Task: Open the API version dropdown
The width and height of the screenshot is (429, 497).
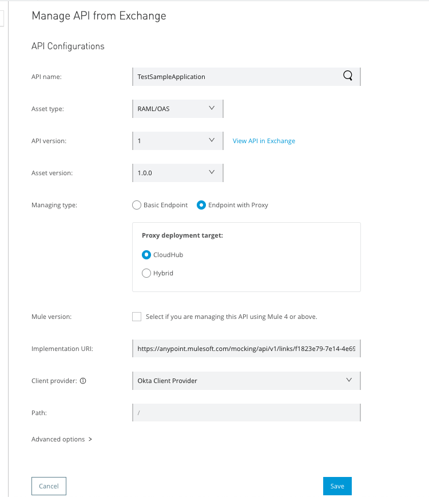Action: pyautogui.click(x=177, y=140)
